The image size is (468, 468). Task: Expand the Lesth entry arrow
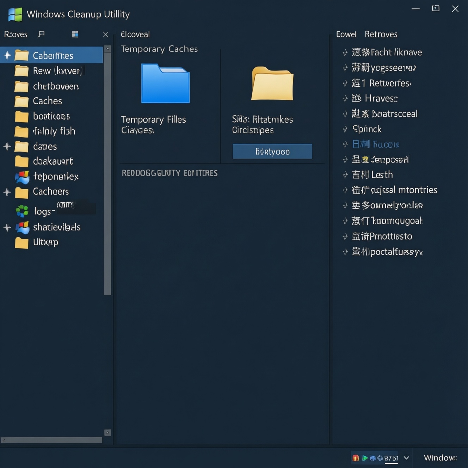tap(345, 175)
